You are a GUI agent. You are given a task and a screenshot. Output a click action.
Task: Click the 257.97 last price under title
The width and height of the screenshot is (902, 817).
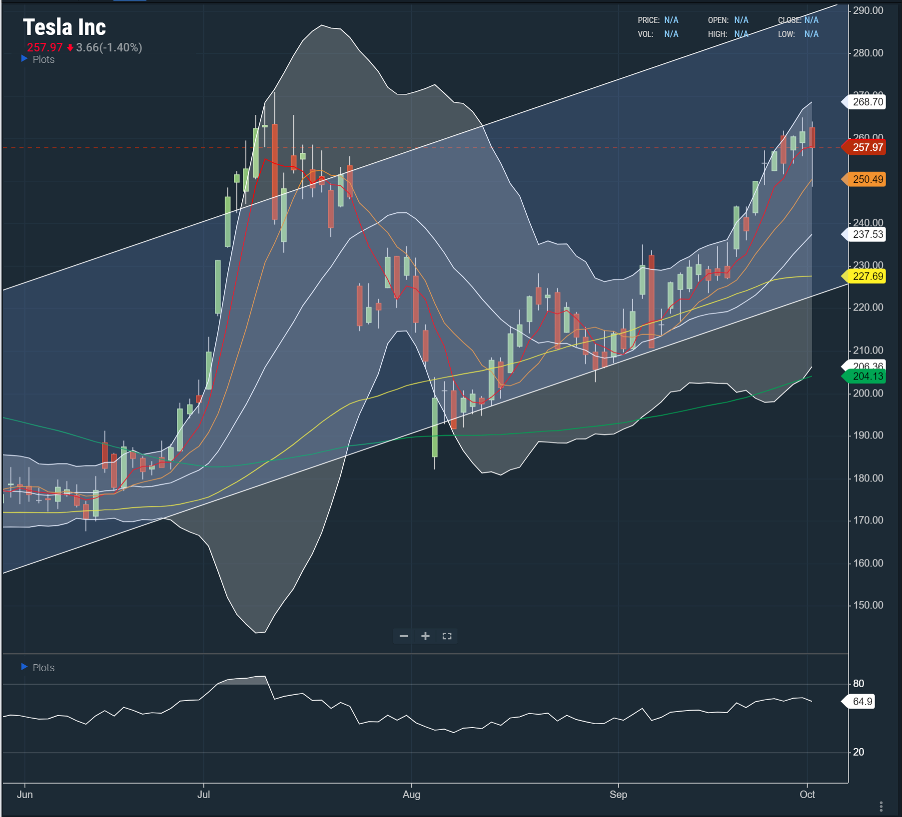(44, 47)
